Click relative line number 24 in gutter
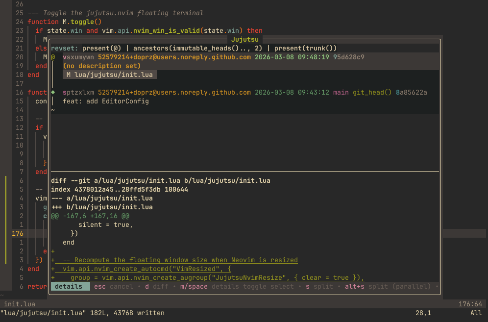This screenshot has height=322, width=488. tap(20, 22)
